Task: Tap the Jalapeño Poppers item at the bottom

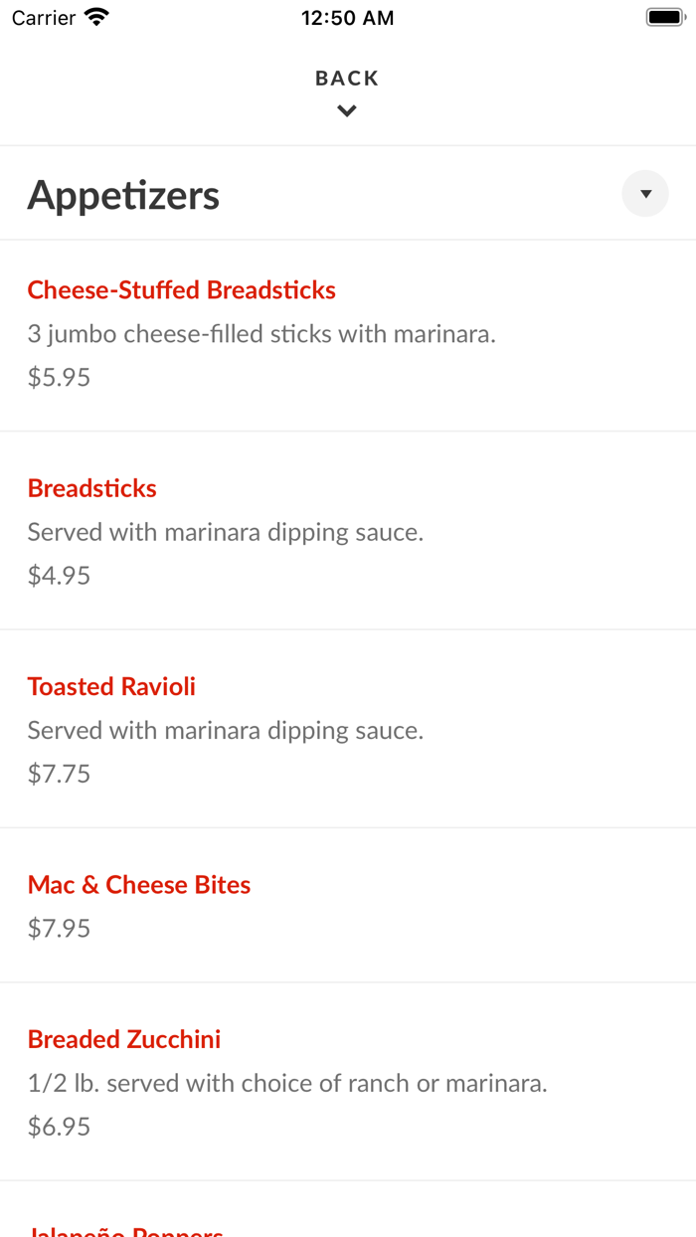Action: (125, 1230)
